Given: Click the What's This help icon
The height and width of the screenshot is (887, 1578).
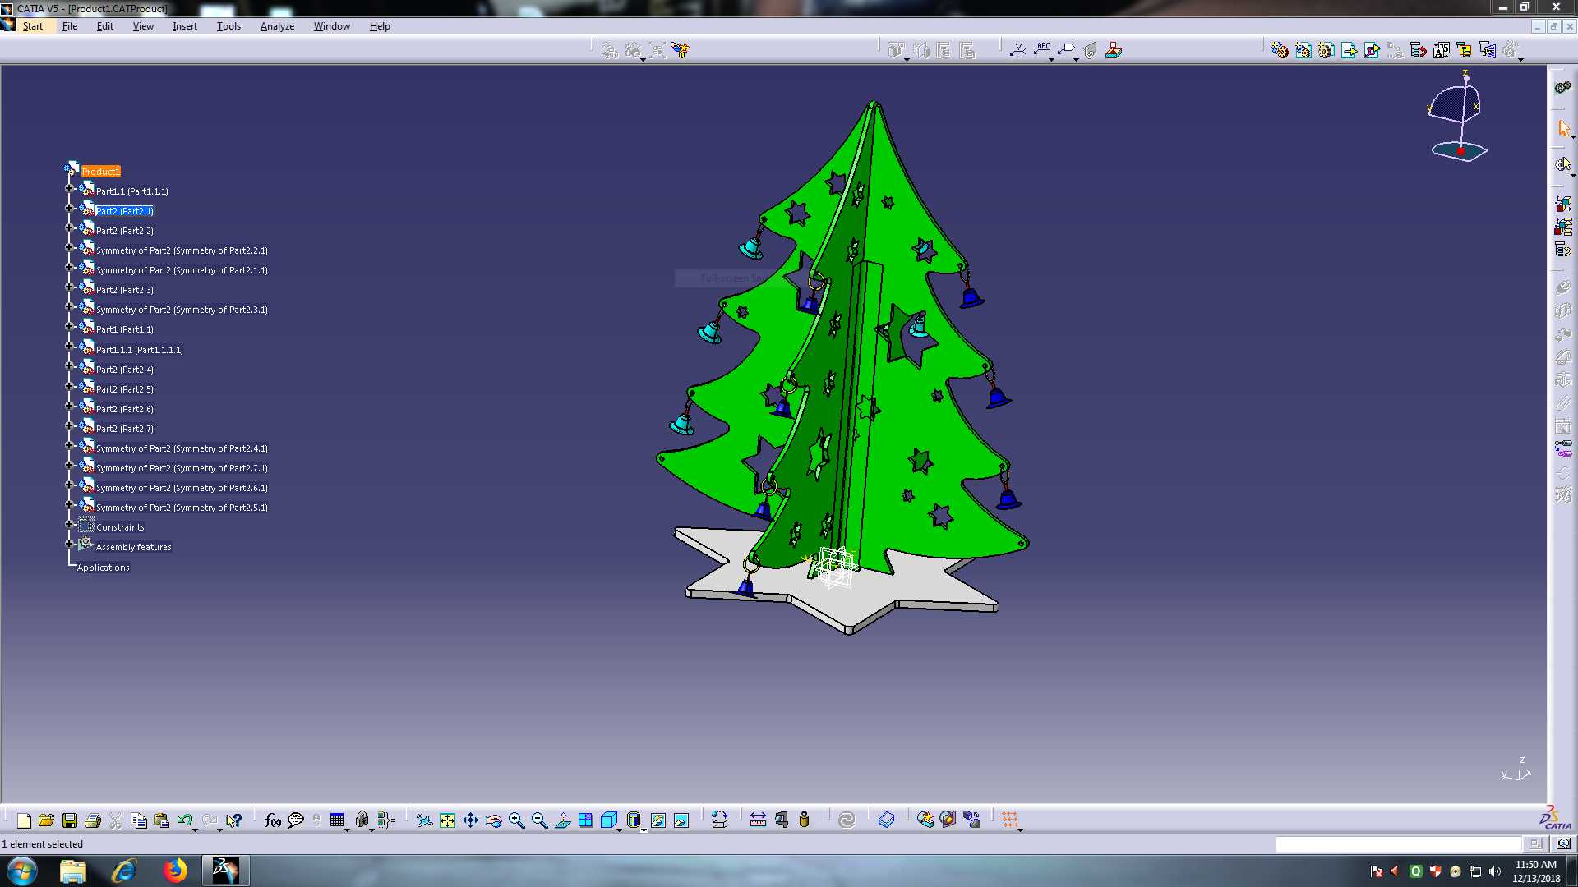Looking at the screenshot, I should tap(234, 820).
